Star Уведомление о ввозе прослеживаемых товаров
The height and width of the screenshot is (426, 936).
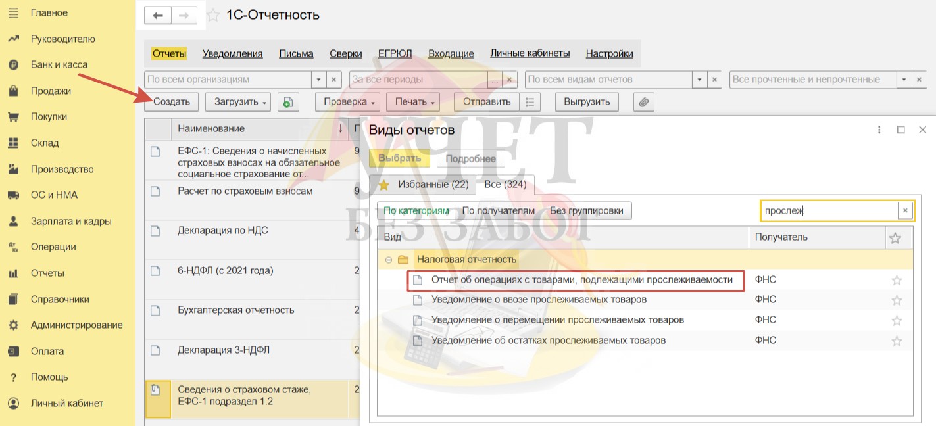896,300
